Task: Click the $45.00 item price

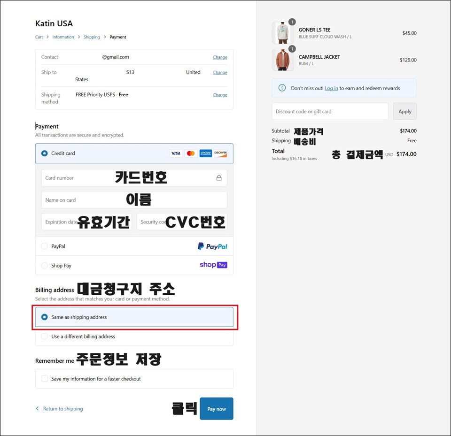Action: pyautogui.click(x=409, y=33)
